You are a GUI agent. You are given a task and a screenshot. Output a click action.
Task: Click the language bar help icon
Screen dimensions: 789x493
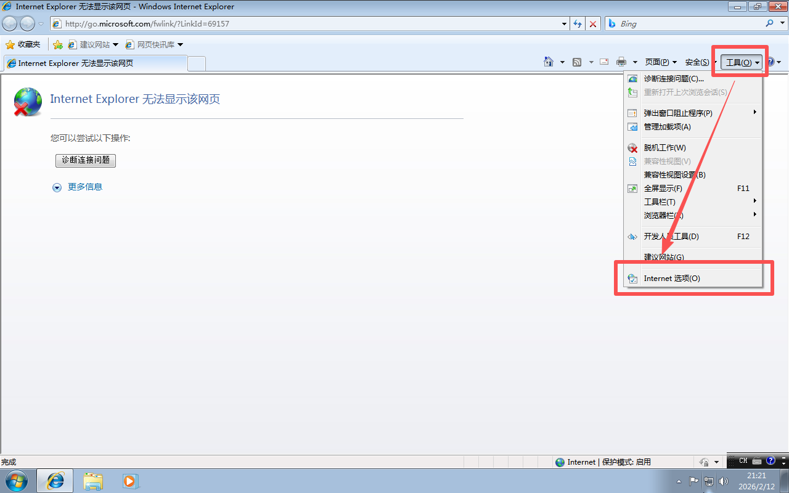pos(771,461)
